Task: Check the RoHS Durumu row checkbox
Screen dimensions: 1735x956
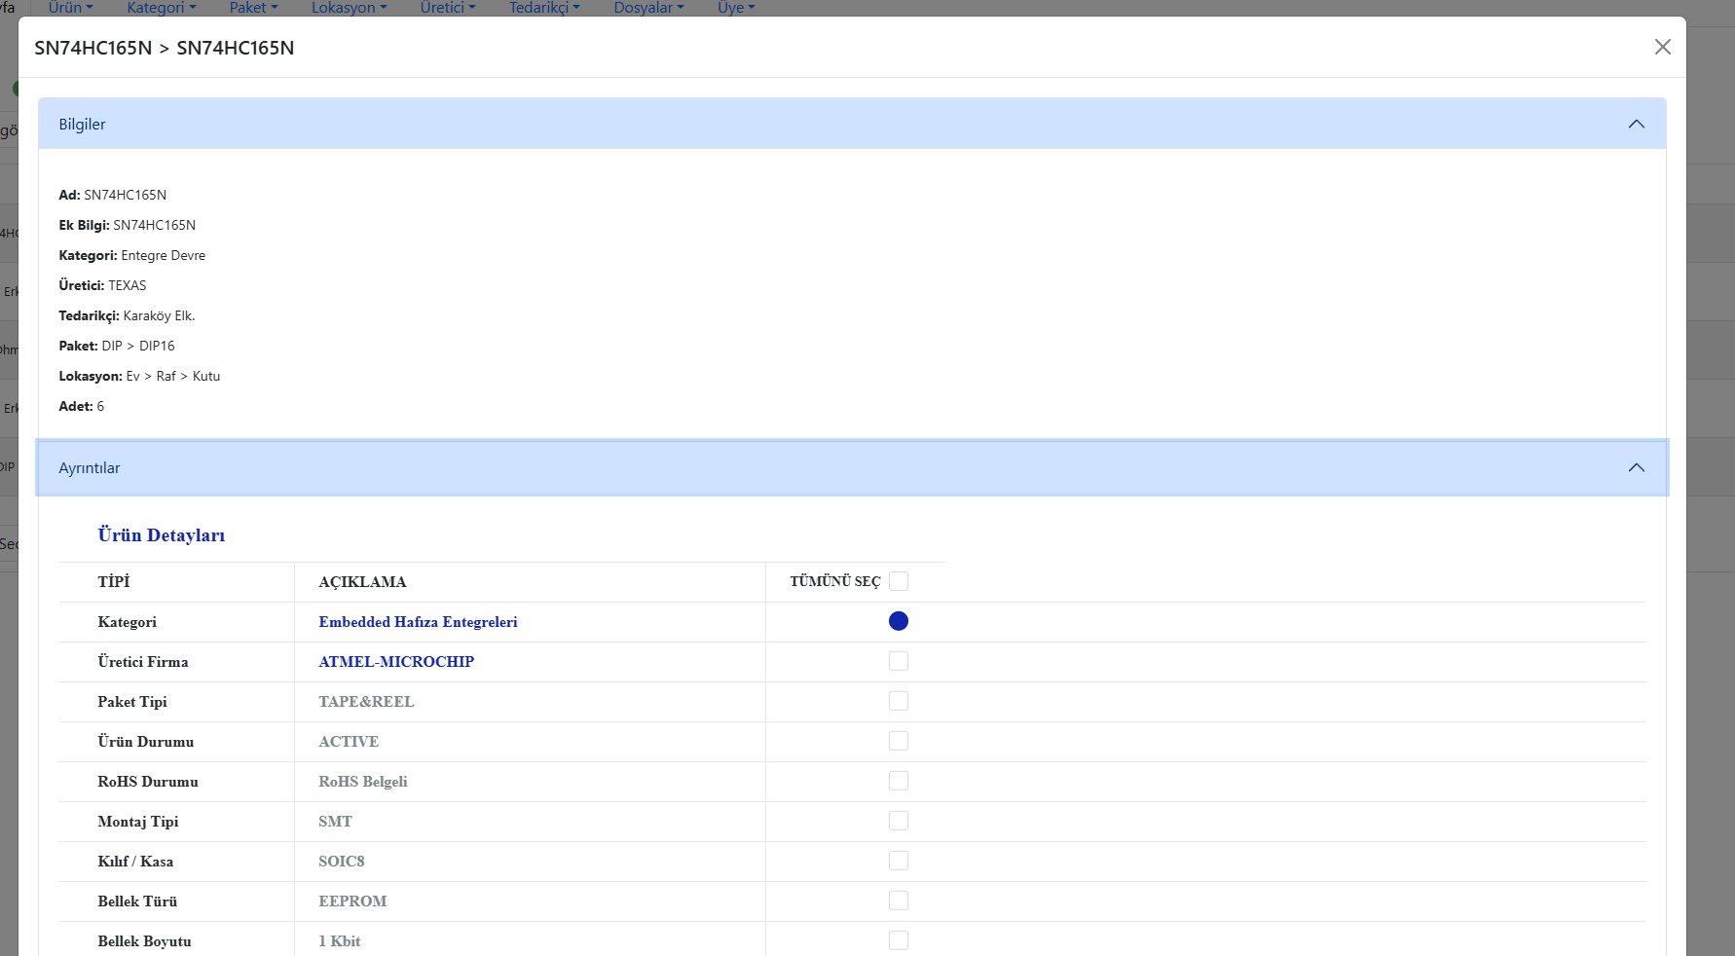Action: pyautogui.click(x=898, y=781)
